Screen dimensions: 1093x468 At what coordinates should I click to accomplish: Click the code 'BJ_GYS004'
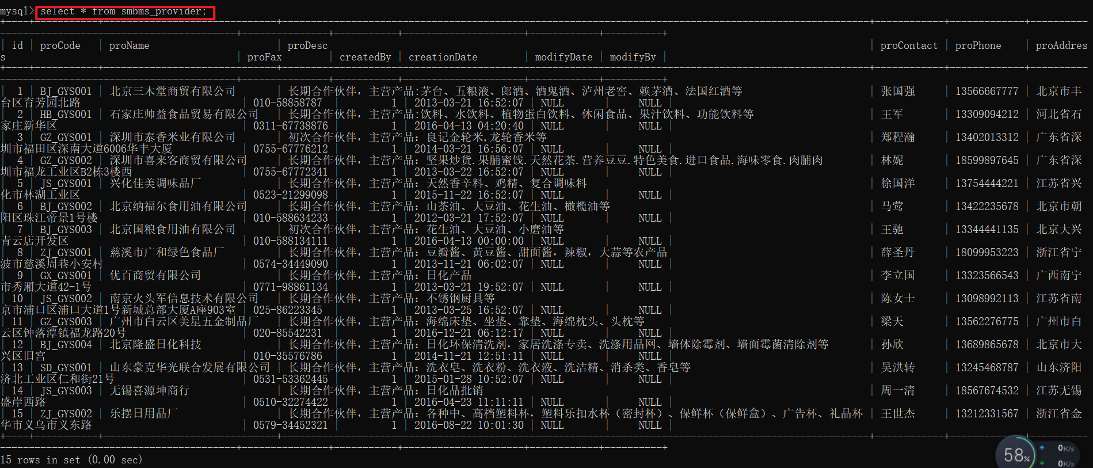(x=66, y=344)
